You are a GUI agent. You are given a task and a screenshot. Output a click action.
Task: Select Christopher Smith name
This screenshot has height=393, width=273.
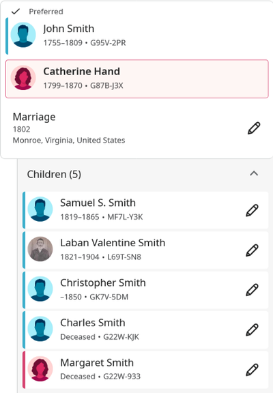[x=103, y=282]
